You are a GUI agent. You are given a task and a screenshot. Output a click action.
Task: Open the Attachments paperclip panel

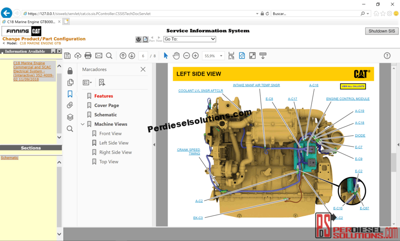pyautogui.click(x=70, y=105)
